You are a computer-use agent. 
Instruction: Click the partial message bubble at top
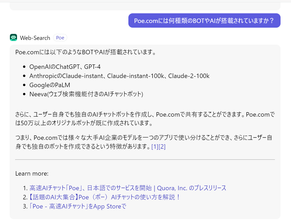click(x=145, y=6)
